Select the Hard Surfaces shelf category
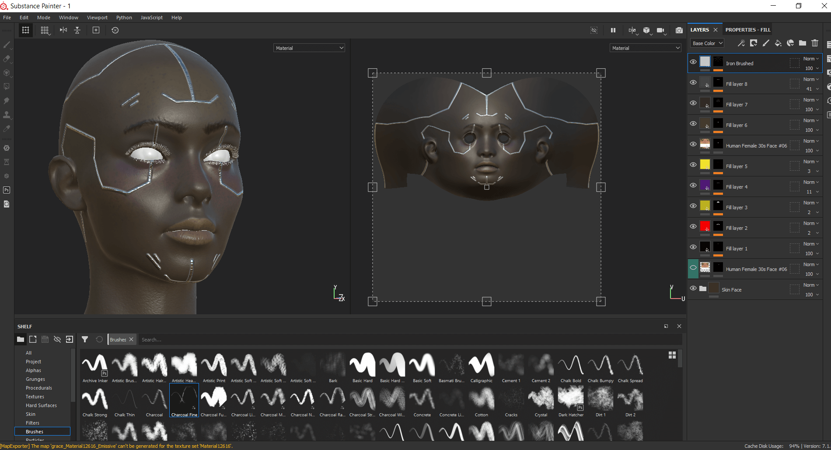The image size is (831, 450). coord(41,405)
